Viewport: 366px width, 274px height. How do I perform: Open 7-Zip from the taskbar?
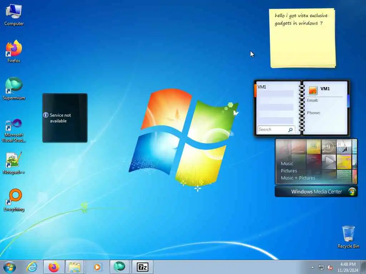pyautogui.click(x=143, y=267)
